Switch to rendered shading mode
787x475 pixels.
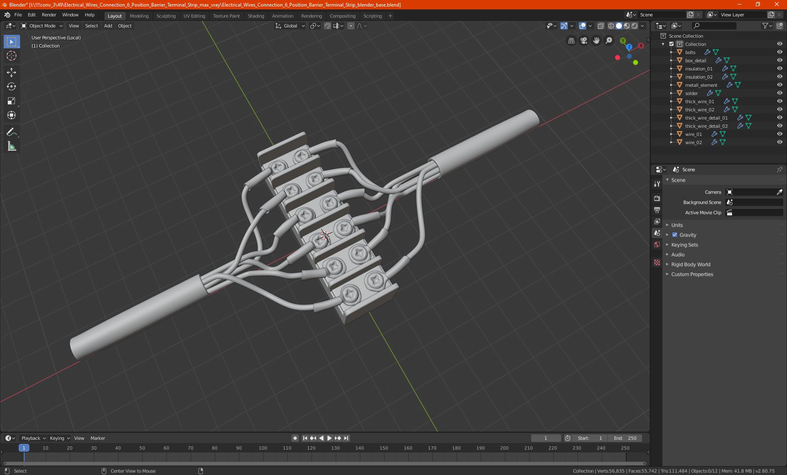coord(635,26)
